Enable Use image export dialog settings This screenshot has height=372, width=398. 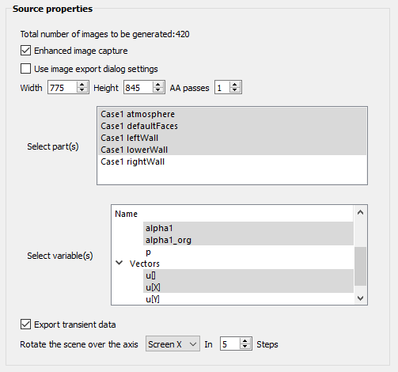pos(25,69)
